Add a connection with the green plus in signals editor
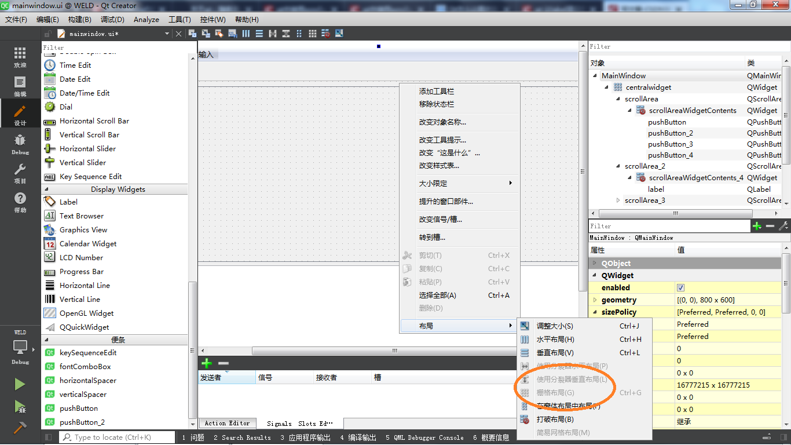 pyautogui.click(x=206, y=363)
